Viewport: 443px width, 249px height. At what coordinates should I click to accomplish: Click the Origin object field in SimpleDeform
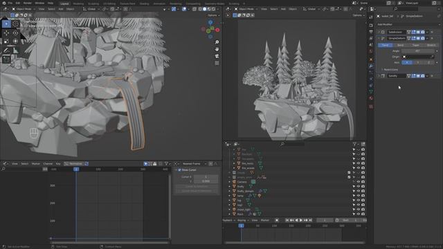(418, 57)
